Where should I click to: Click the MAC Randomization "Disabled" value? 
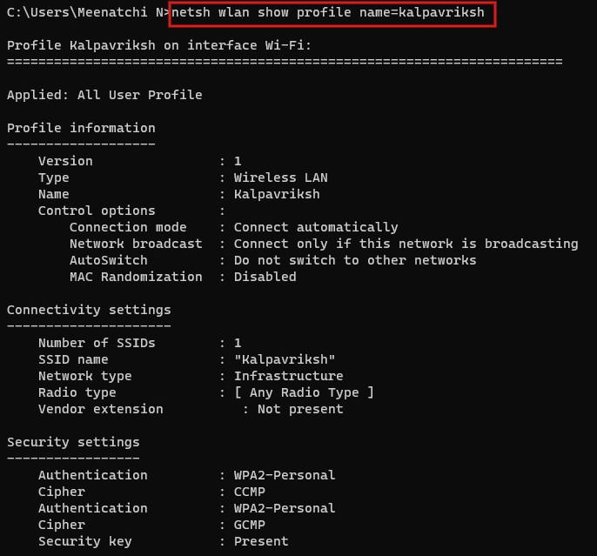pos(265,277)
